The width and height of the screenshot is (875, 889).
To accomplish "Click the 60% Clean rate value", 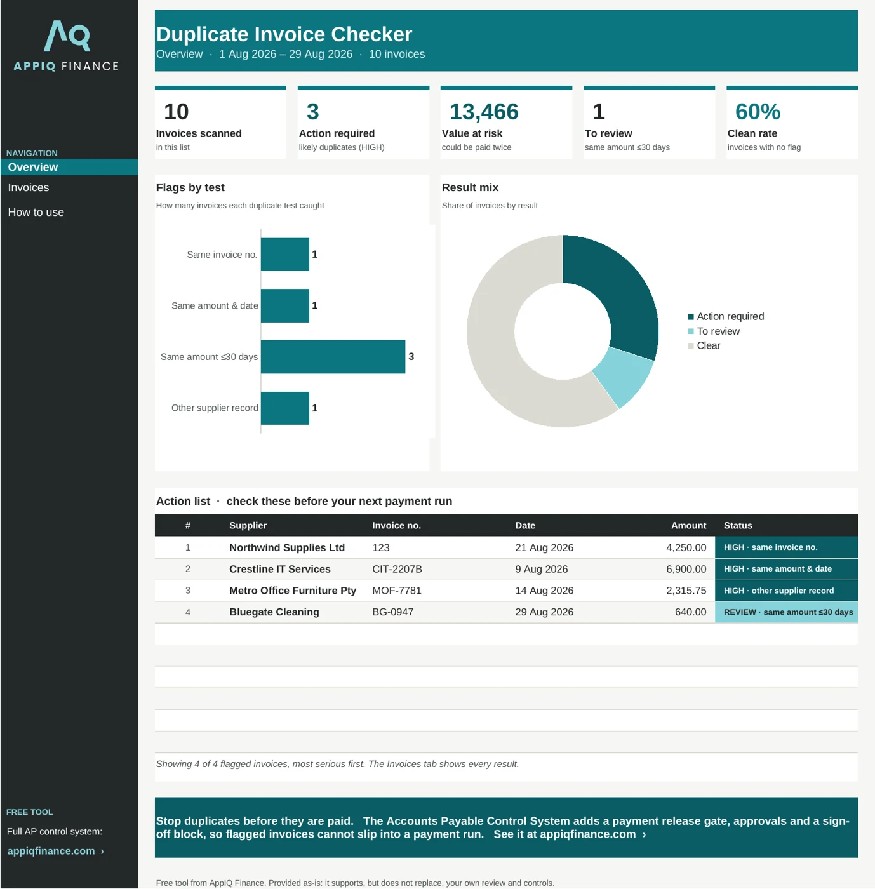I will (x=758, y=112).
